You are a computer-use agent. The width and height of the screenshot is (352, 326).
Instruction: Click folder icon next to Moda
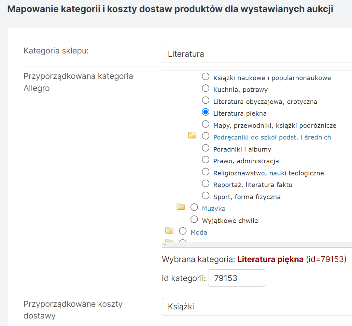click(x=169, y=230)
